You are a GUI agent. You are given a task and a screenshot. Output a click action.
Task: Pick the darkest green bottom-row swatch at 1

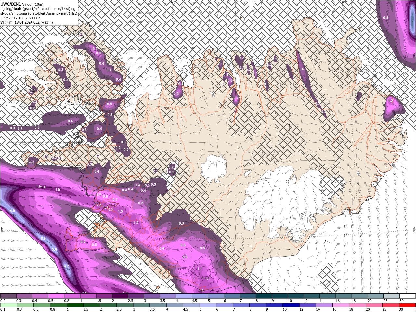pos(75,305)
